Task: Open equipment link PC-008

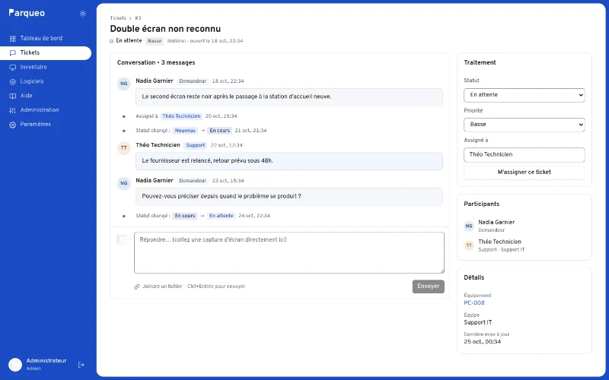Action: [474, 302]
